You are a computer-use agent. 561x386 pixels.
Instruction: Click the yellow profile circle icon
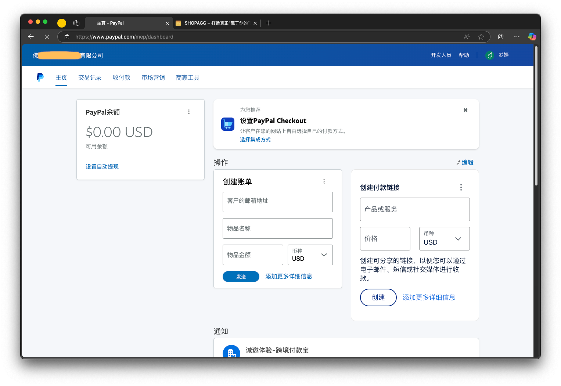point(62,23)
